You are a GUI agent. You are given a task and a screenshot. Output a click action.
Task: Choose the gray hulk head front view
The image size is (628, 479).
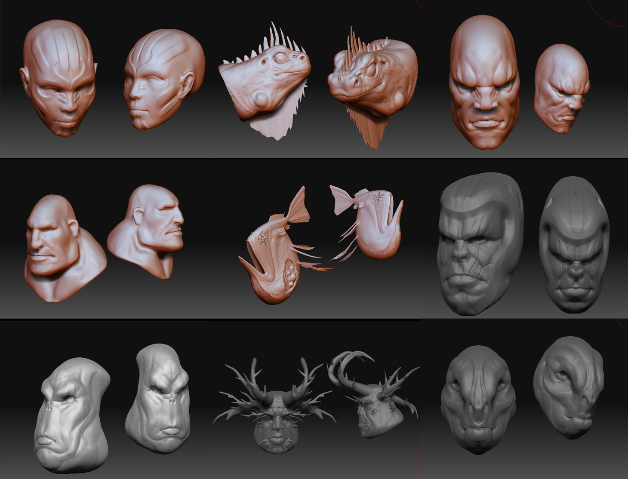point(575,245)
